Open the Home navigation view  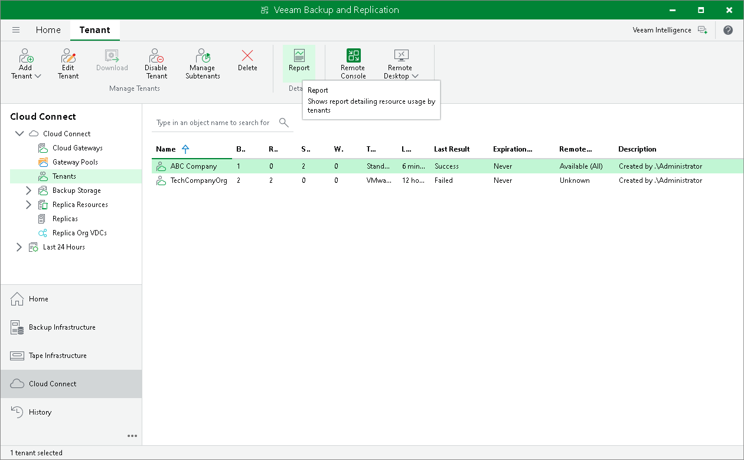click(71, 299)
